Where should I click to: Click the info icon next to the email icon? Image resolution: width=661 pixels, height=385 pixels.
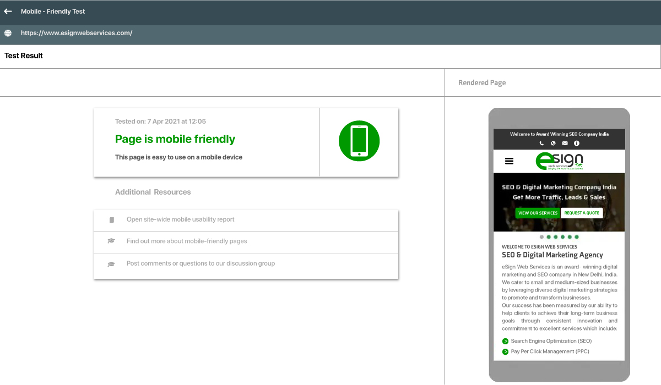[576, 144]
